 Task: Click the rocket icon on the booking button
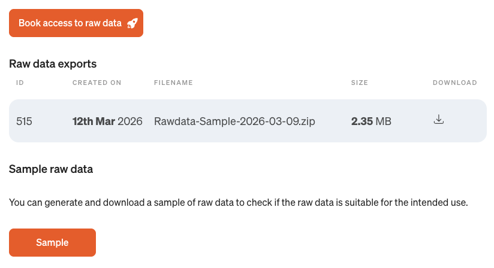[132, 23]
